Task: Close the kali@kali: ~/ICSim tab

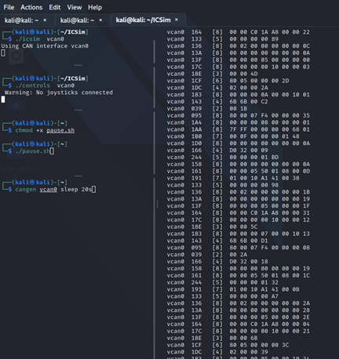Action: (177, 20)
